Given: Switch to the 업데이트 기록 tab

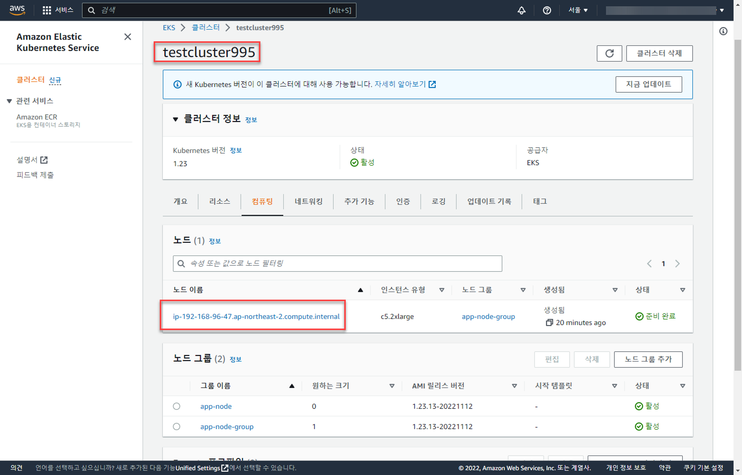Looking at the screenshot, I should pos(489,202).
